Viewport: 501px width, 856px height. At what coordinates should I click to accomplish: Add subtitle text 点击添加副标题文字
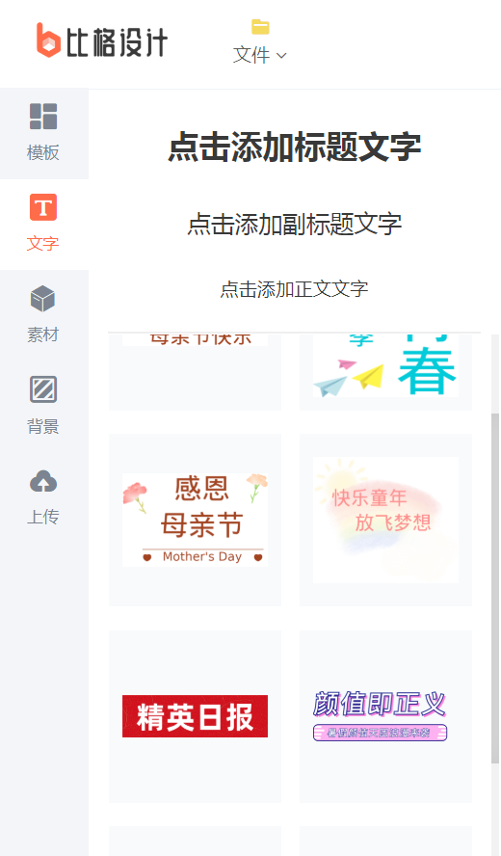[295, 224]
